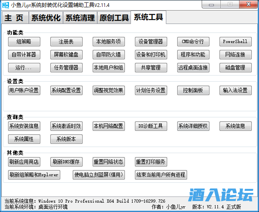Open 计划任务设置

(151, 91)
